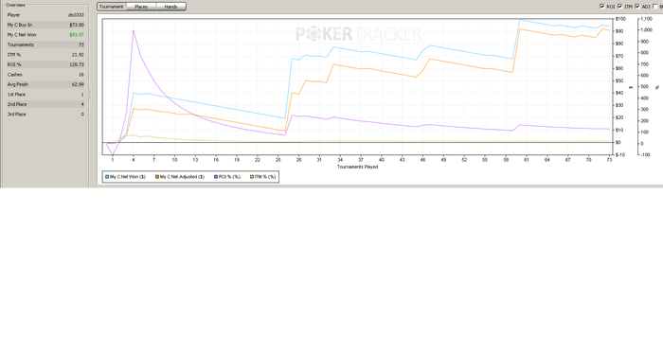Tick the unchecked box right of ADJ

tap(655, 7)
